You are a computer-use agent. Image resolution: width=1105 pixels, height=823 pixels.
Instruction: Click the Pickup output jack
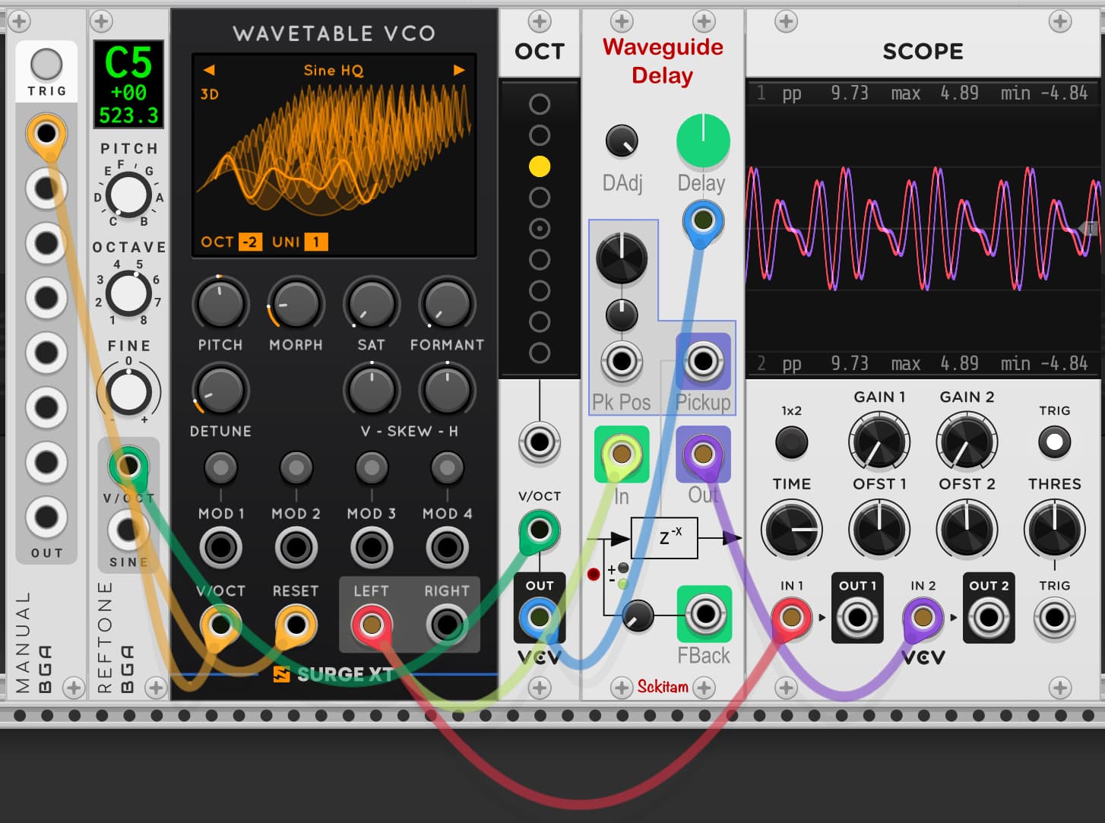point(703,362)
